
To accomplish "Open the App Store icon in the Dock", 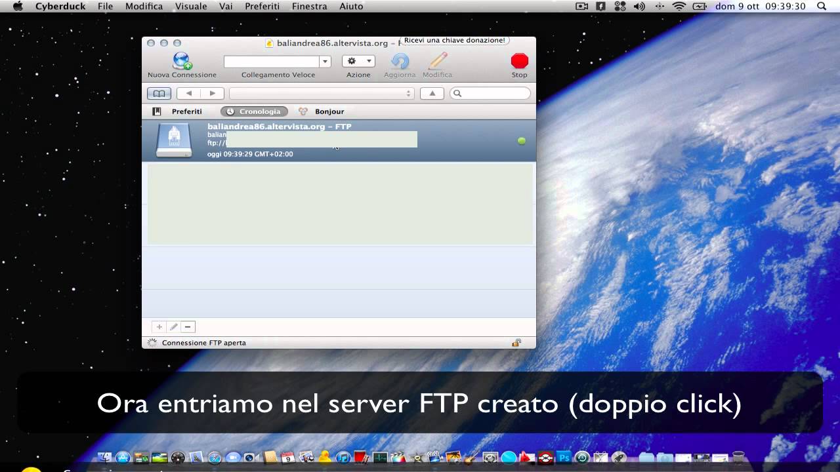I will [123, 457].
